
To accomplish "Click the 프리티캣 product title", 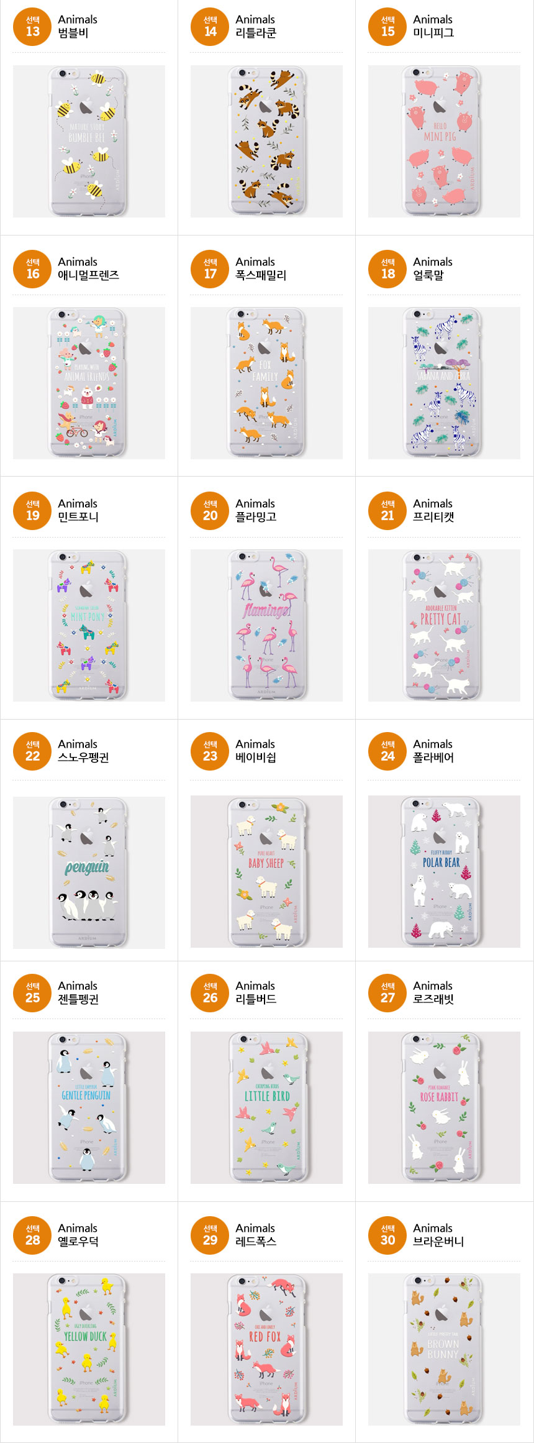I will (x=433, y=517).
